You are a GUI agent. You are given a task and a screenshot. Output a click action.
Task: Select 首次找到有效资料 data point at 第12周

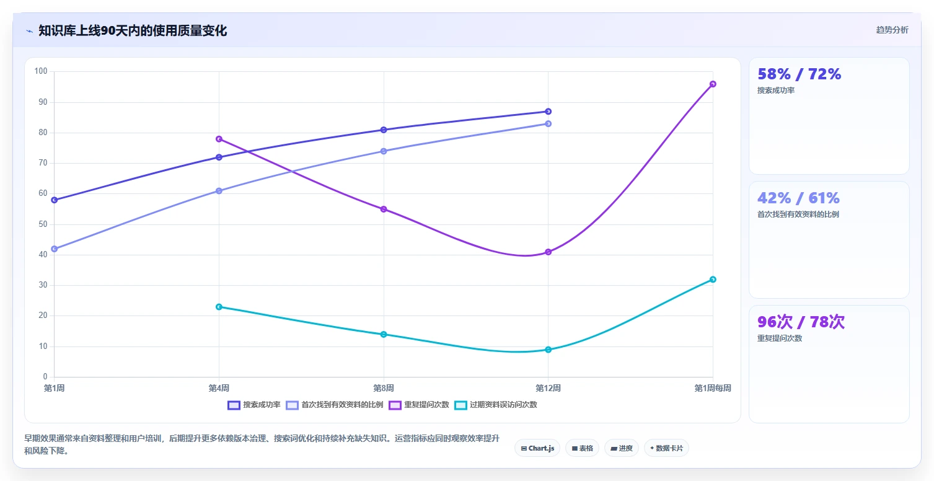point(548,124)
